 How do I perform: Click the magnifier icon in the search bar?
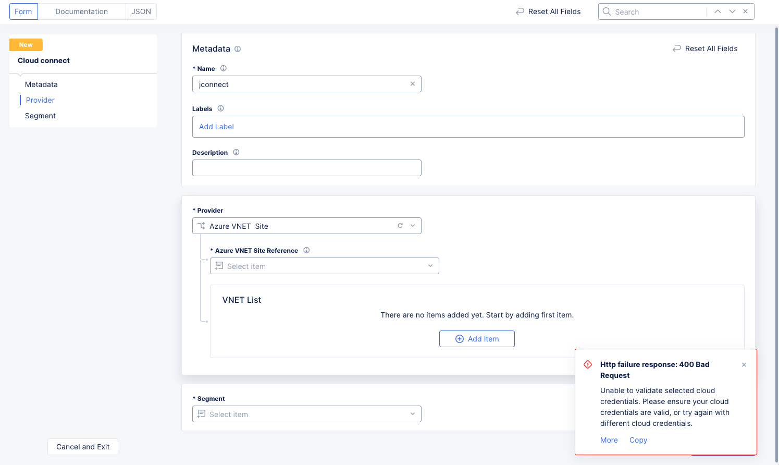pos(607,11)
